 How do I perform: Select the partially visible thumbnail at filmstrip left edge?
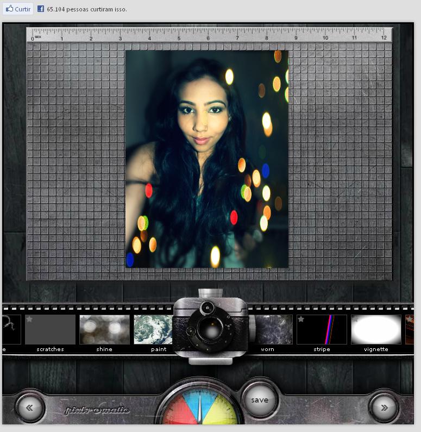(x=11, y=329)
